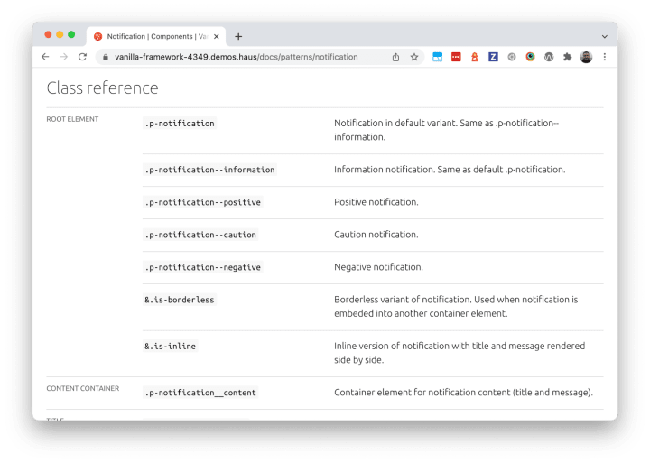Image resolution: width=650 pixels, height=463 pixels.
Task: Click the browser back arrow
Action: click(x=45, y=57)
